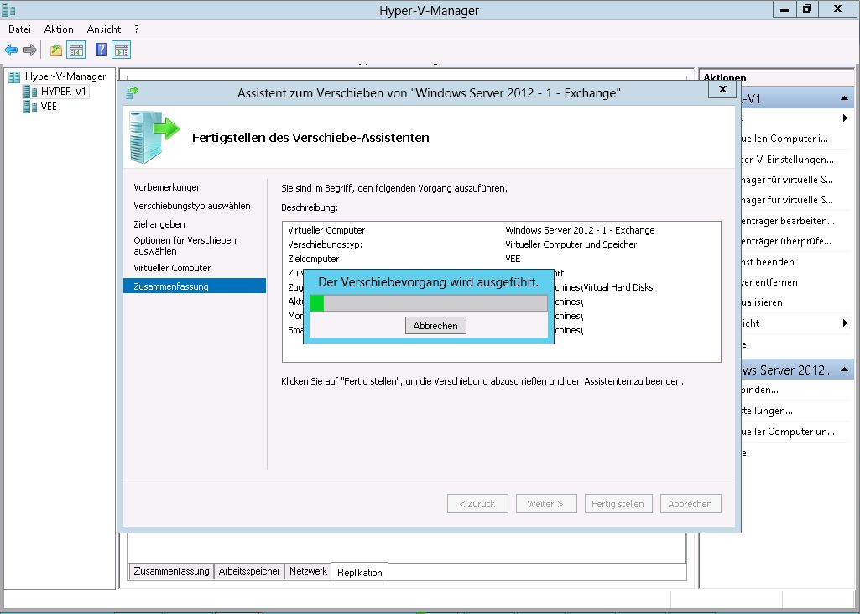
Task: Collapse the HYPER-V1 actions section
Action: [845, 99]
